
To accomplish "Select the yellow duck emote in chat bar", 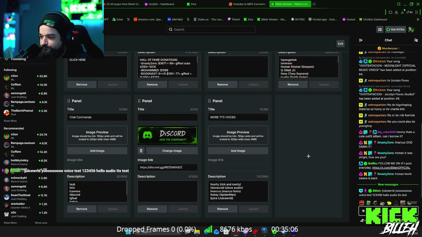I will 389,203.
